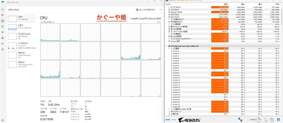Open Processes page icon in Task Manager
Viewport: 283px width, 123px height.
pos(2,15)
